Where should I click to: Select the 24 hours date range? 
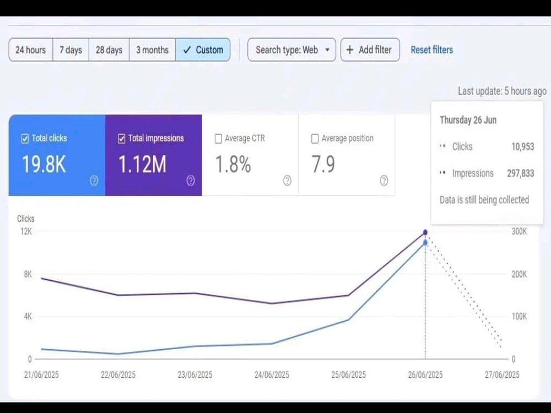coord(30,50)
